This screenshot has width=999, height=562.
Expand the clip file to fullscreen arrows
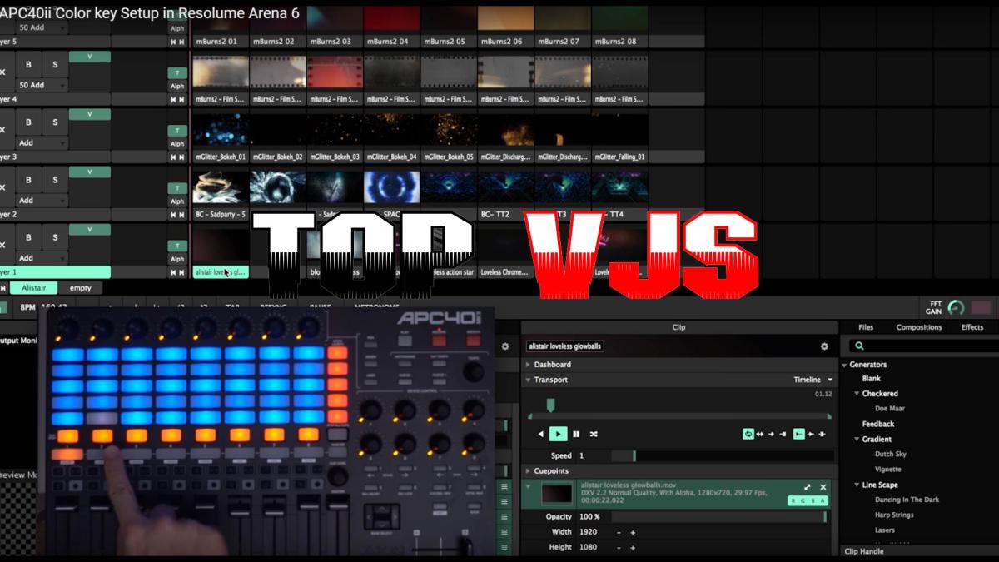(808, 487)
